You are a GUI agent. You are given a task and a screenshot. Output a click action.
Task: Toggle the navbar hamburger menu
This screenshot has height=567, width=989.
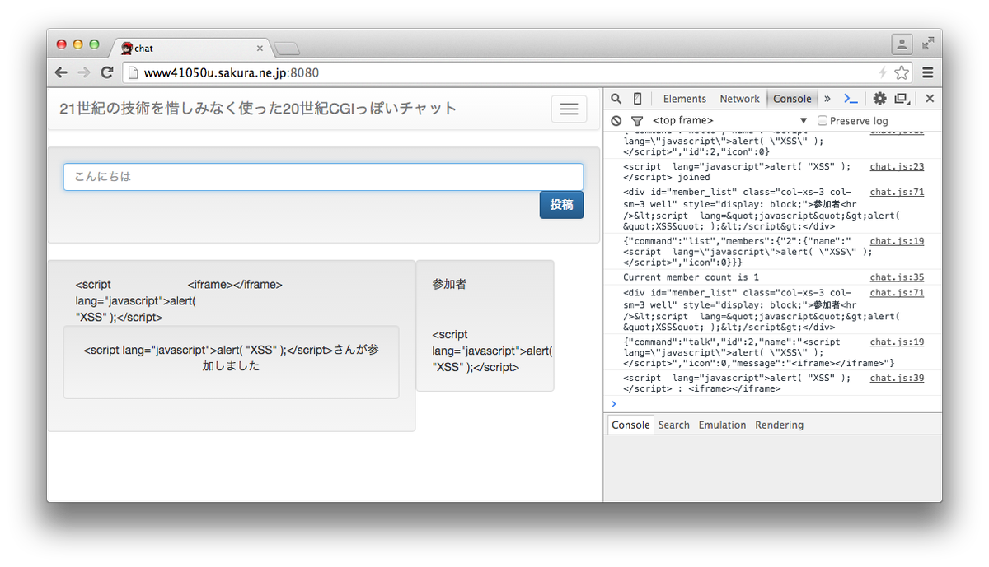click(569, 109)
